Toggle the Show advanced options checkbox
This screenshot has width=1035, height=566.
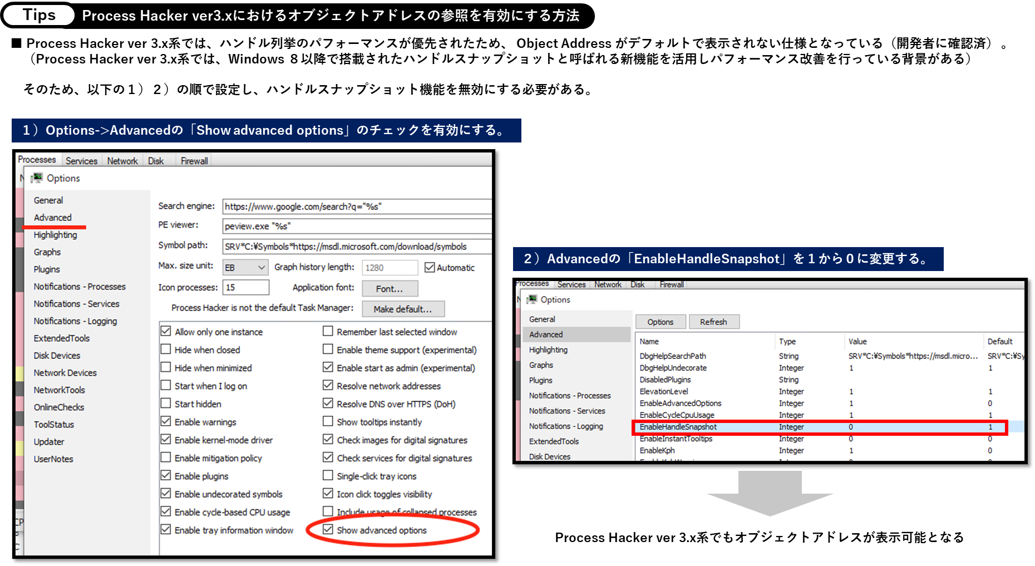328,530
